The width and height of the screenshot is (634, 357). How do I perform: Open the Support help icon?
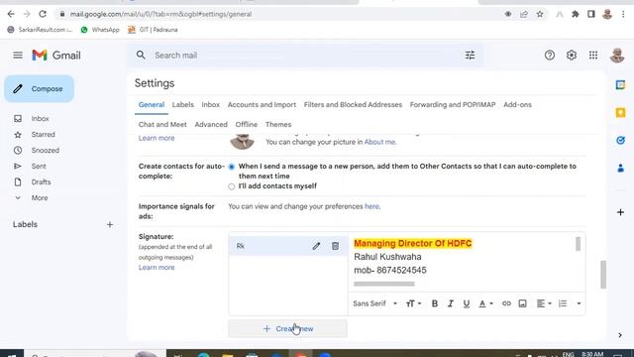(x=550, y=56)
